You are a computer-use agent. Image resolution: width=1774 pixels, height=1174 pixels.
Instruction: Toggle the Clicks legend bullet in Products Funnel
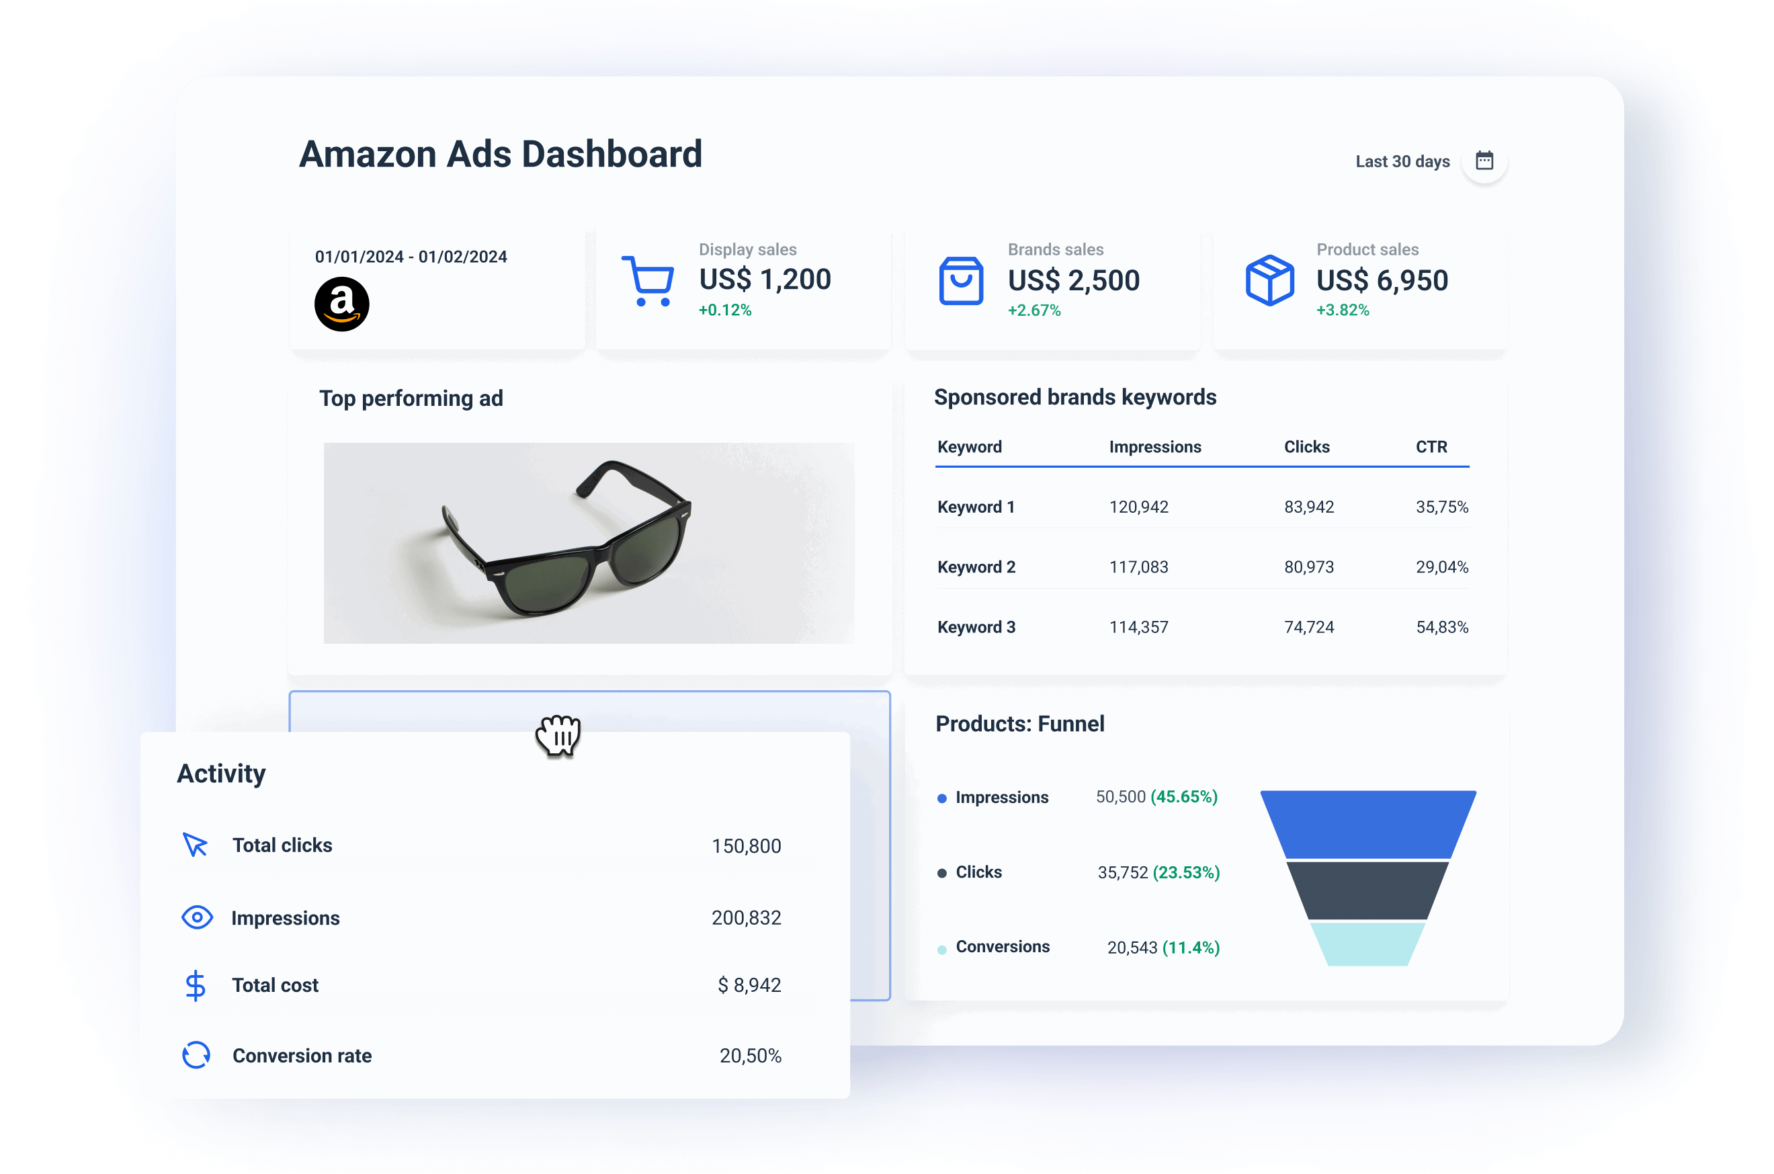[x=941, y=872]
